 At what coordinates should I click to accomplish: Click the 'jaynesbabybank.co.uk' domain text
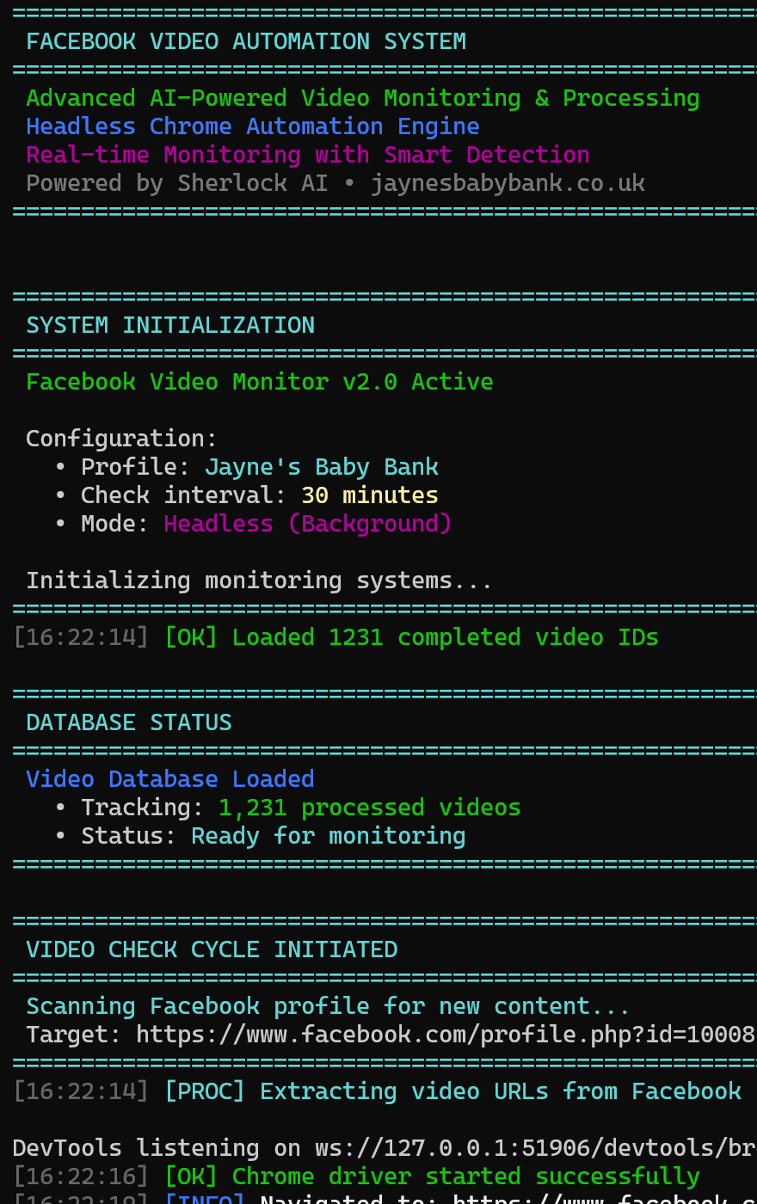tap(508, 183)
